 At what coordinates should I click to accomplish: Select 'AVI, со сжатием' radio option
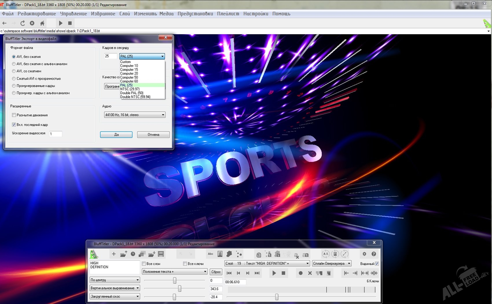pos(14,71)
